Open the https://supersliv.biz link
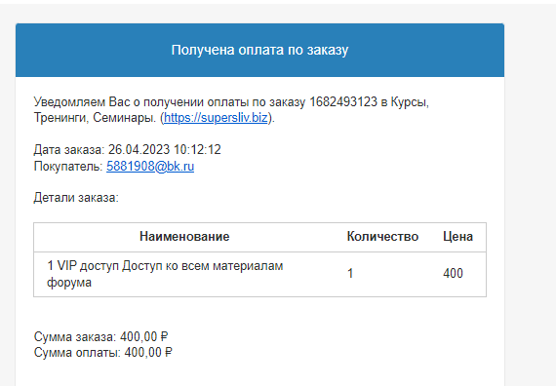 click(x=216, y=118)
